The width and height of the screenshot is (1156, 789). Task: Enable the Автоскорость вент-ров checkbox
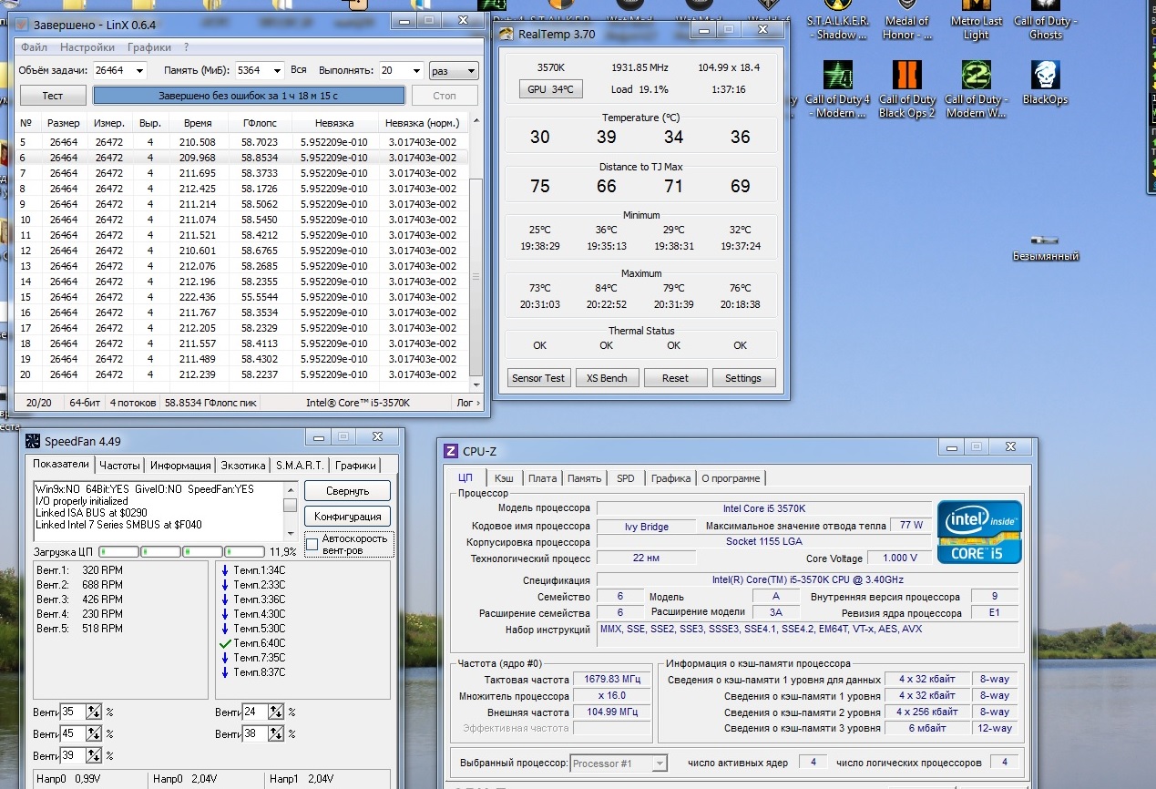pyautogui.click(x=312, y=544)
